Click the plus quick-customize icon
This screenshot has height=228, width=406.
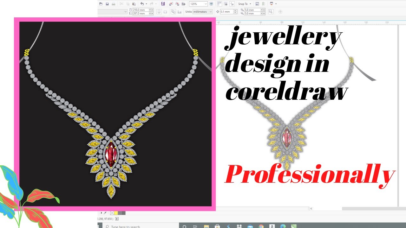(280, 12)
